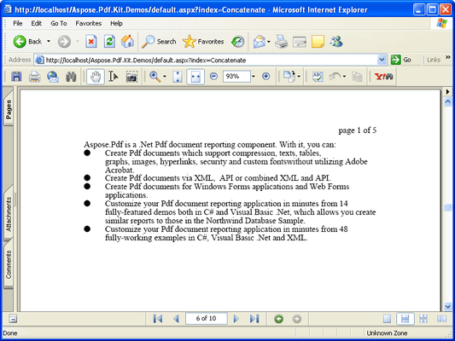
Task: Open the Back history dropdown arrow
Action: click(x=49, y=42)
